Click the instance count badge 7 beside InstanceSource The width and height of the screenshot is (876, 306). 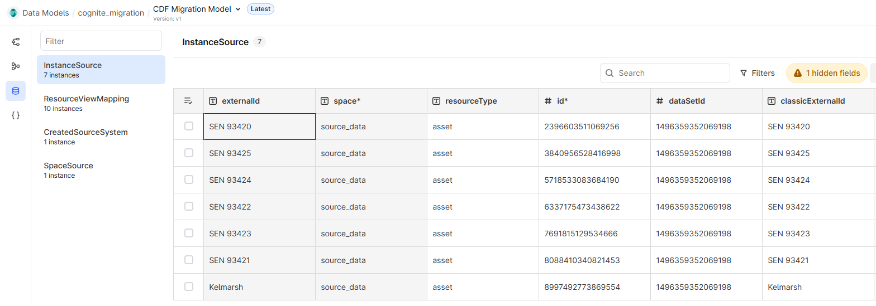(x=259, y=42)
